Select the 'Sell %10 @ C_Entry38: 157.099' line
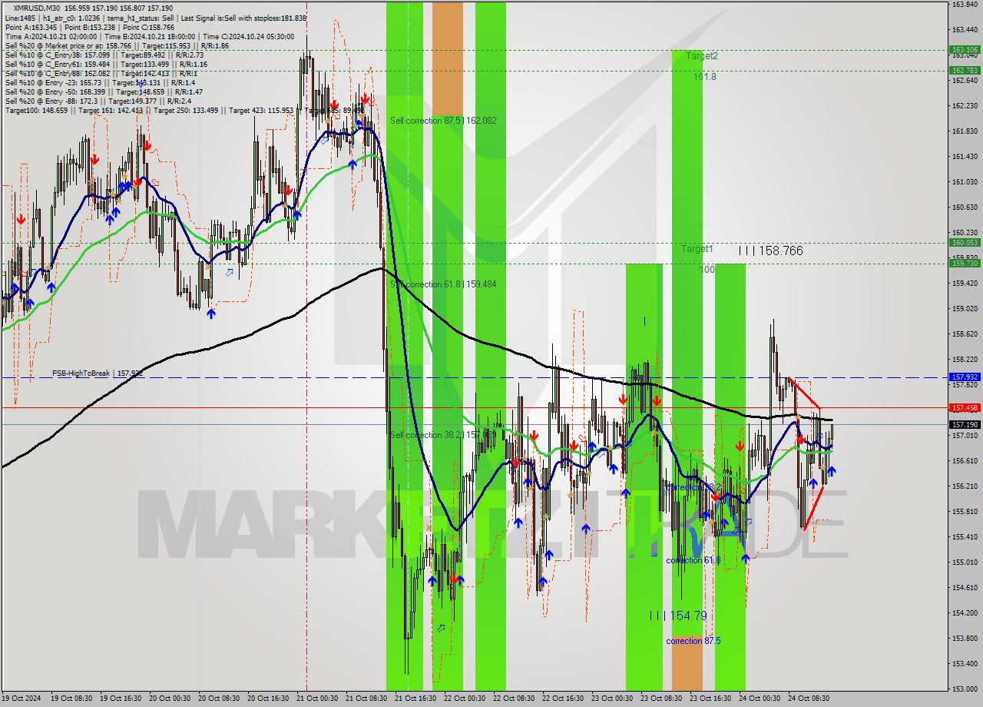The height and width of the screenshot is (707, 983). [x=104, y=55]
